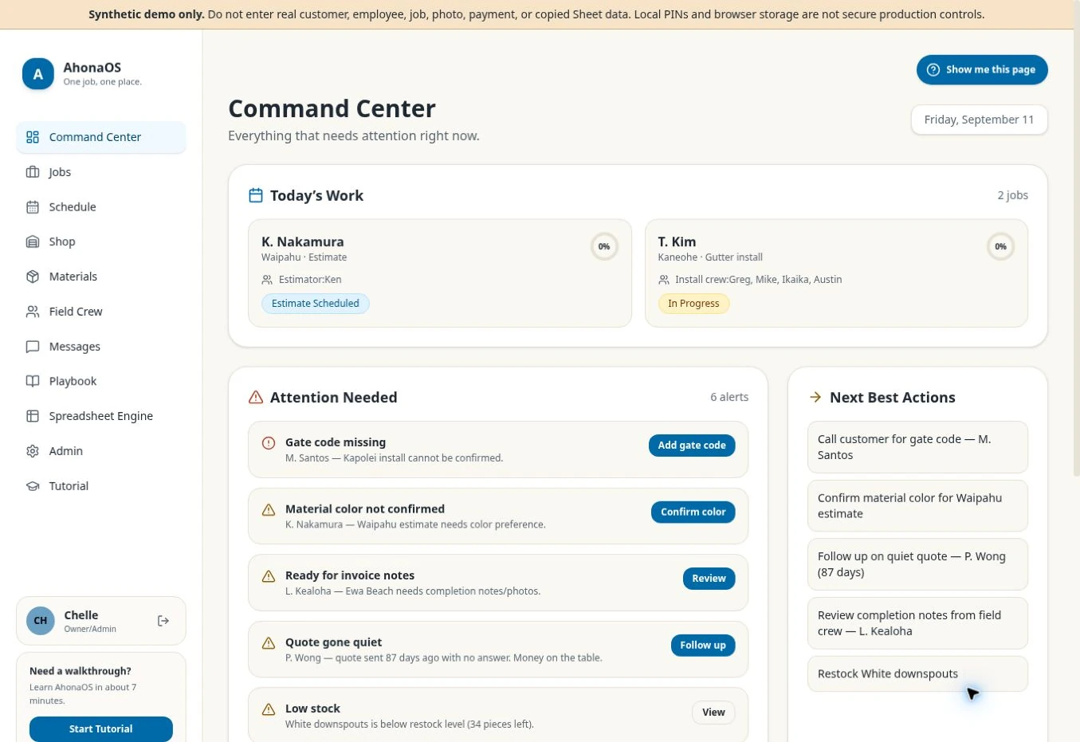Start Tutorial from the walkthrough card
1080x742 pixels.
[101, 728]
